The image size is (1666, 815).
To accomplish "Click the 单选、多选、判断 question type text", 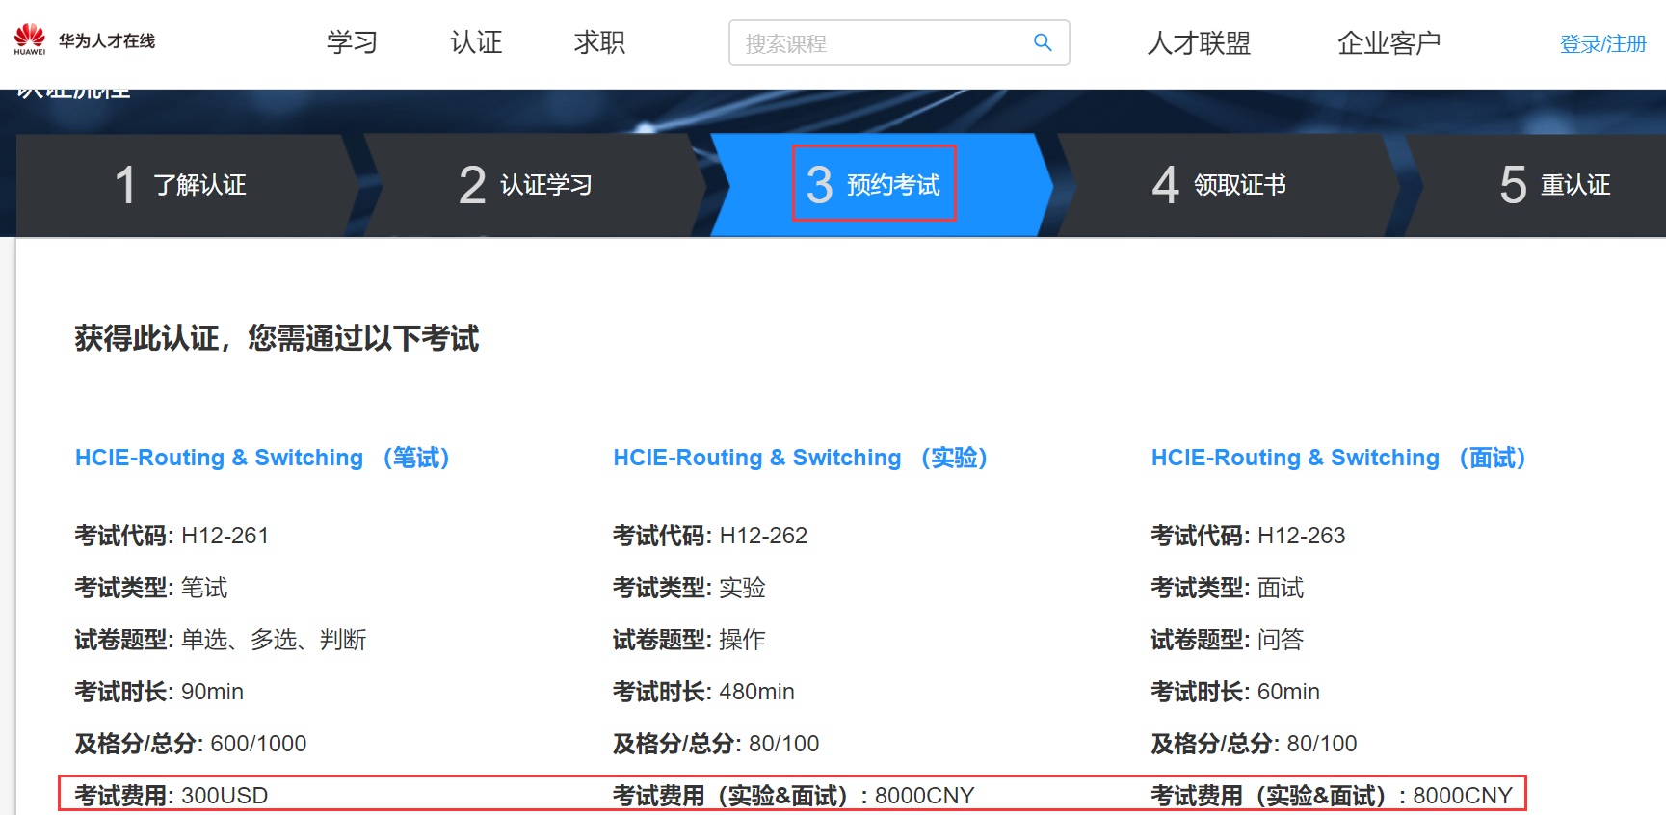I will pos(274,640).
